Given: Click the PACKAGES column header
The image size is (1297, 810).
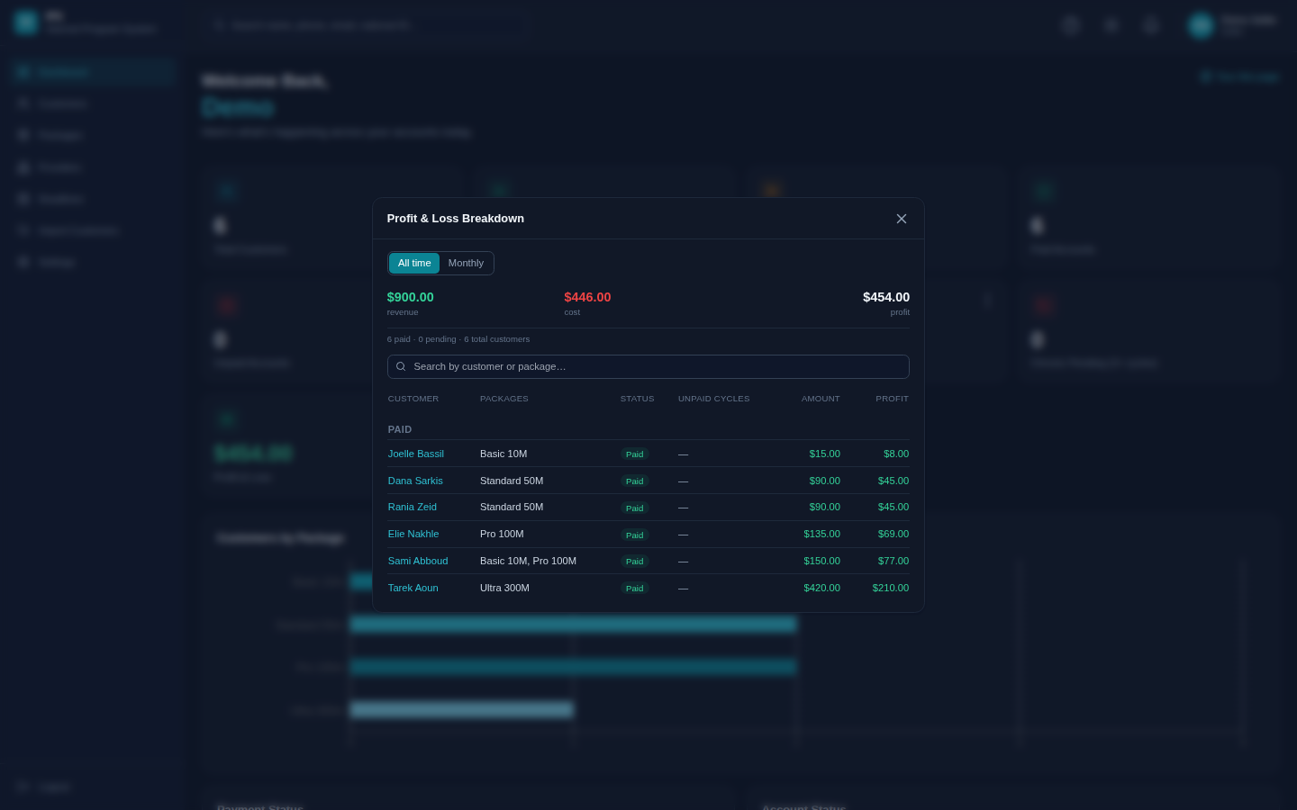Looking at the screenshot, I should tap(504, 399).
